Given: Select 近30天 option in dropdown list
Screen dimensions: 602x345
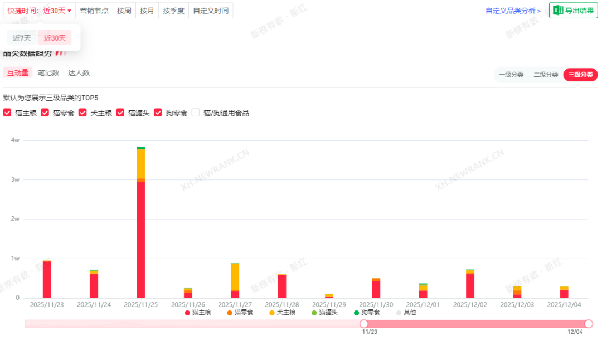Looking at the screenshot, I should coord(55,38).
